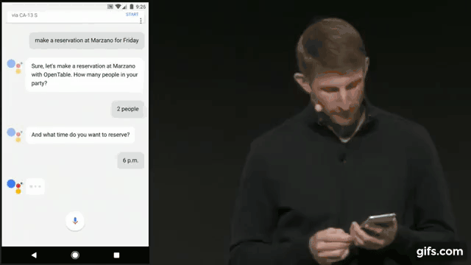Screen dimensions: 471x265
Task: Tap the typing indicator dots bubble
Action: (35, 186)
